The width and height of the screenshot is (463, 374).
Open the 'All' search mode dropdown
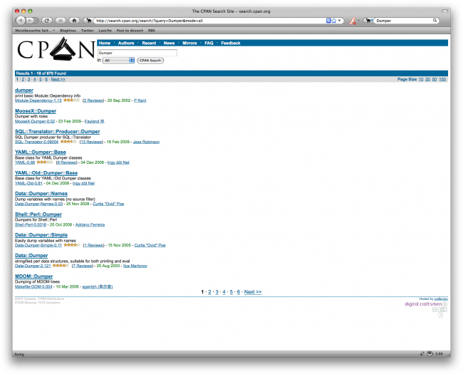tap(118, 61)
